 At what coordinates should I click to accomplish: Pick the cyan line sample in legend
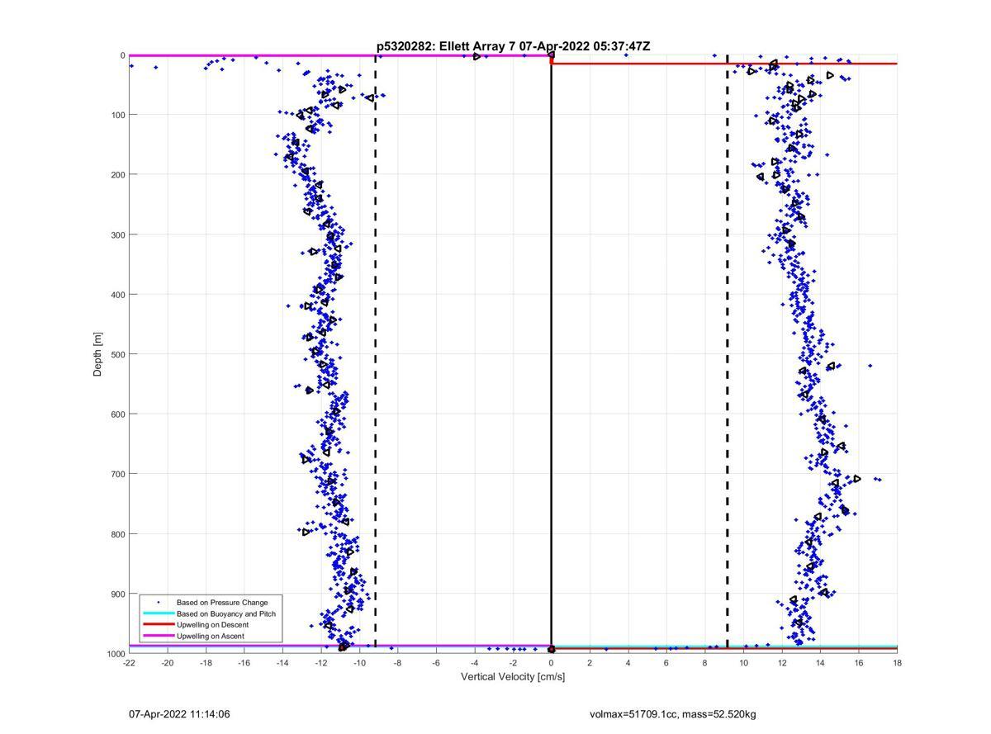(159, 614)
